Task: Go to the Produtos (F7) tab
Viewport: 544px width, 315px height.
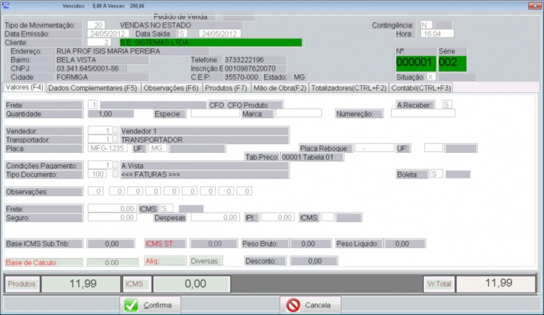Action: (226, 88)
